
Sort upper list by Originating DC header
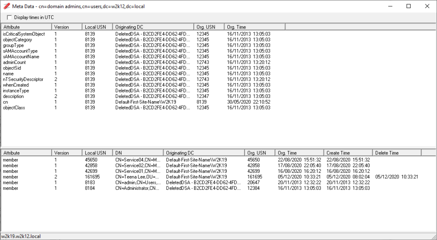click(153, 27)
